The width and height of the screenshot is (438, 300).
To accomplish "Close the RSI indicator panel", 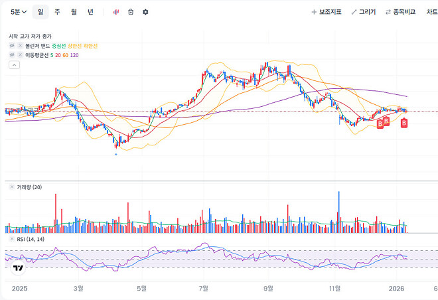I will click(12, 239).
